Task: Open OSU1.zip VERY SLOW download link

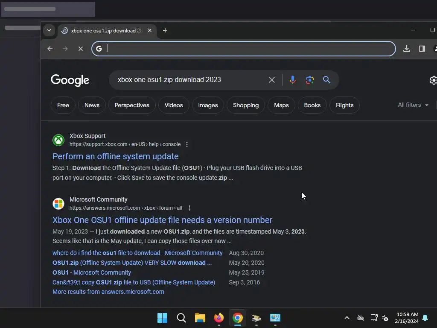Action: (132, 263)
